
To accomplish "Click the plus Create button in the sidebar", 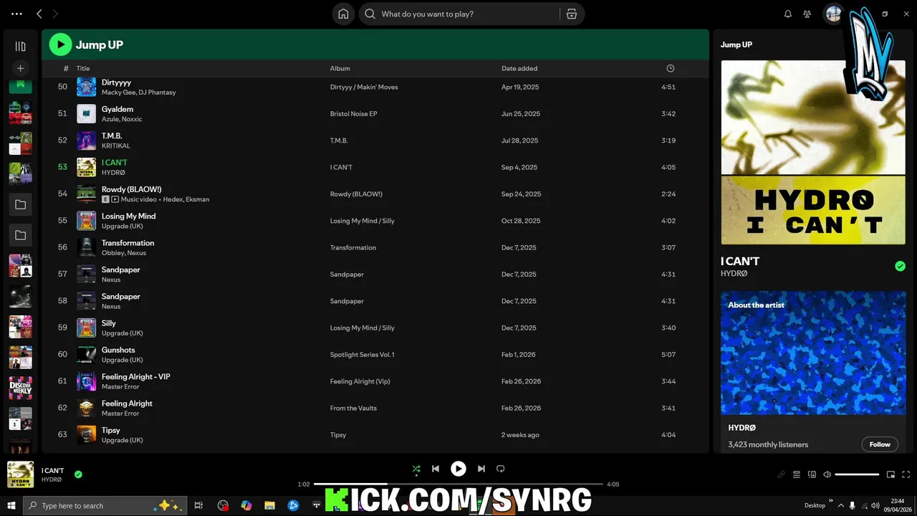I will pos(20,68).
